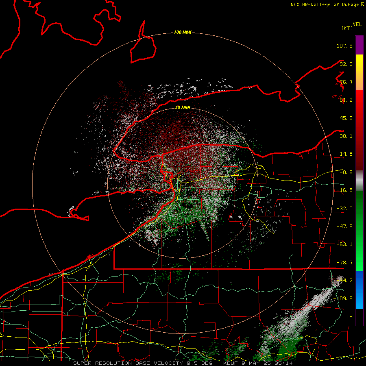
Task: Click the -16.5 velocity scale value
Action: pyautogui.click(x=344, y=190)
